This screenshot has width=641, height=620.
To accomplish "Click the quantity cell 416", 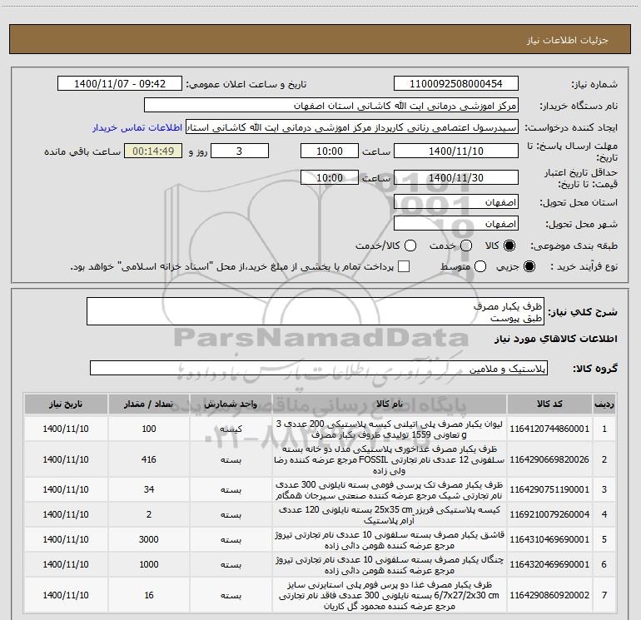I will click(x=149, y=459).
